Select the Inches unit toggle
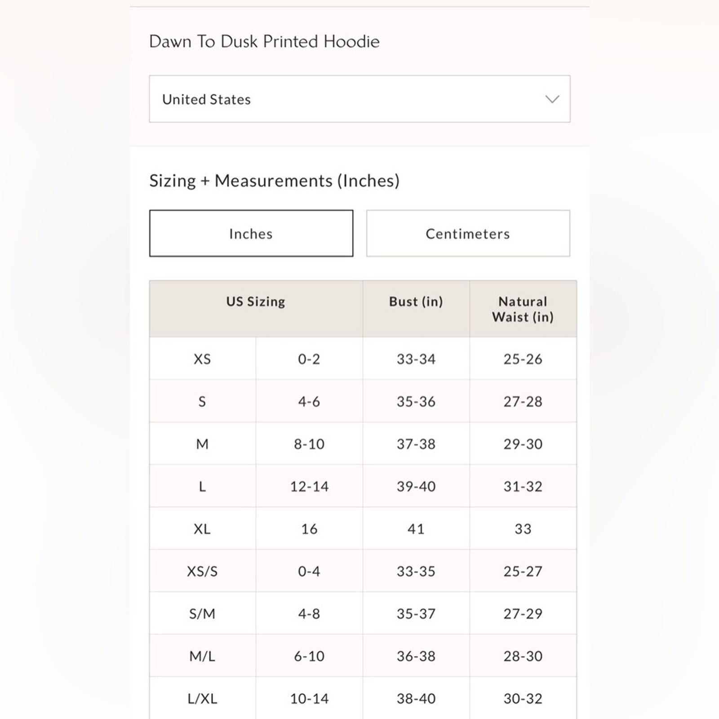719x719 pixels. [x=251, y=233]
